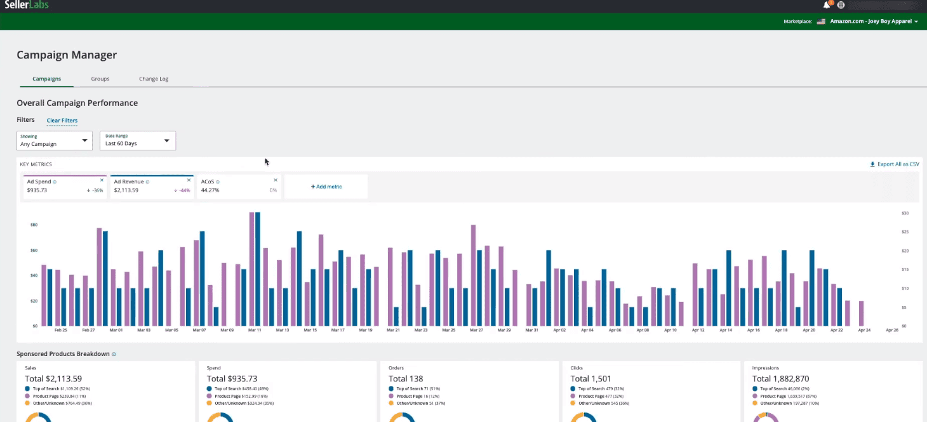
Task: Click the Seller Labs logo
Action: click(26, 5)
